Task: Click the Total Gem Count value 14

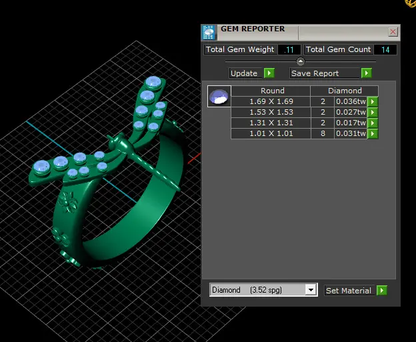Action: (x=385, y=49)
